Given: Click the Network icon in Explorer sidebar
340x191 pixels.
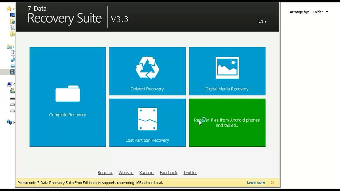Looking at the screenshot, I should pos(9,122).
